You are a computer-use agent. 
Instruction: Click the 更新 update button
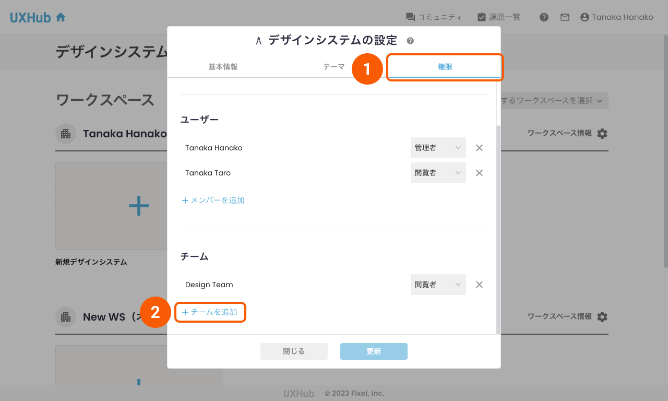click(374, 351)
